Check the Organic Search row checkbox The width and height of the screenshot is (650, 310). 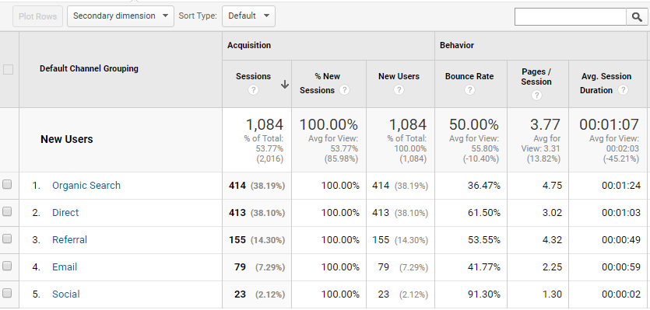[x=7, y=185]
